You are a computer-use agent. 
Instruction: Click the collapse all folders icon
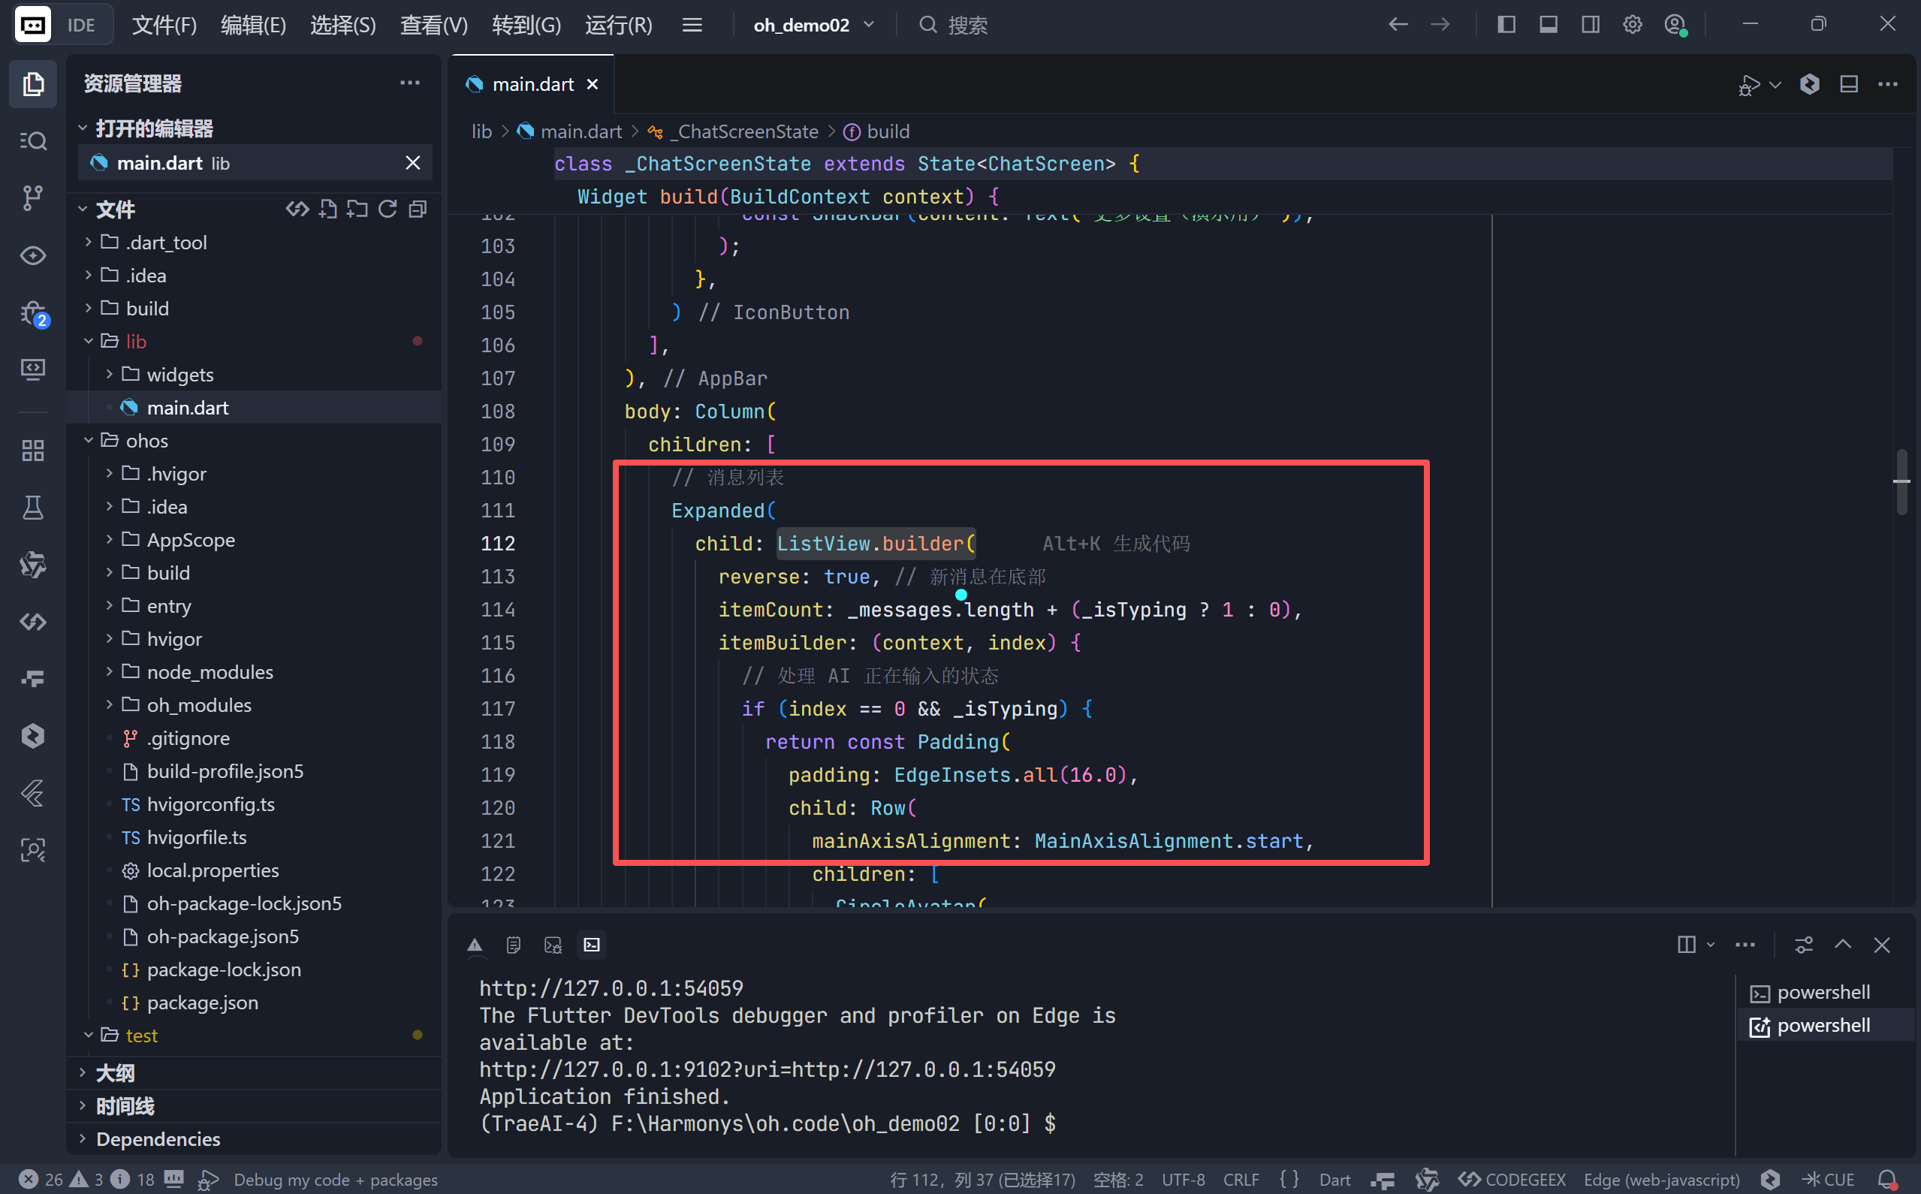pyautogui.click(x=418, y=210)
